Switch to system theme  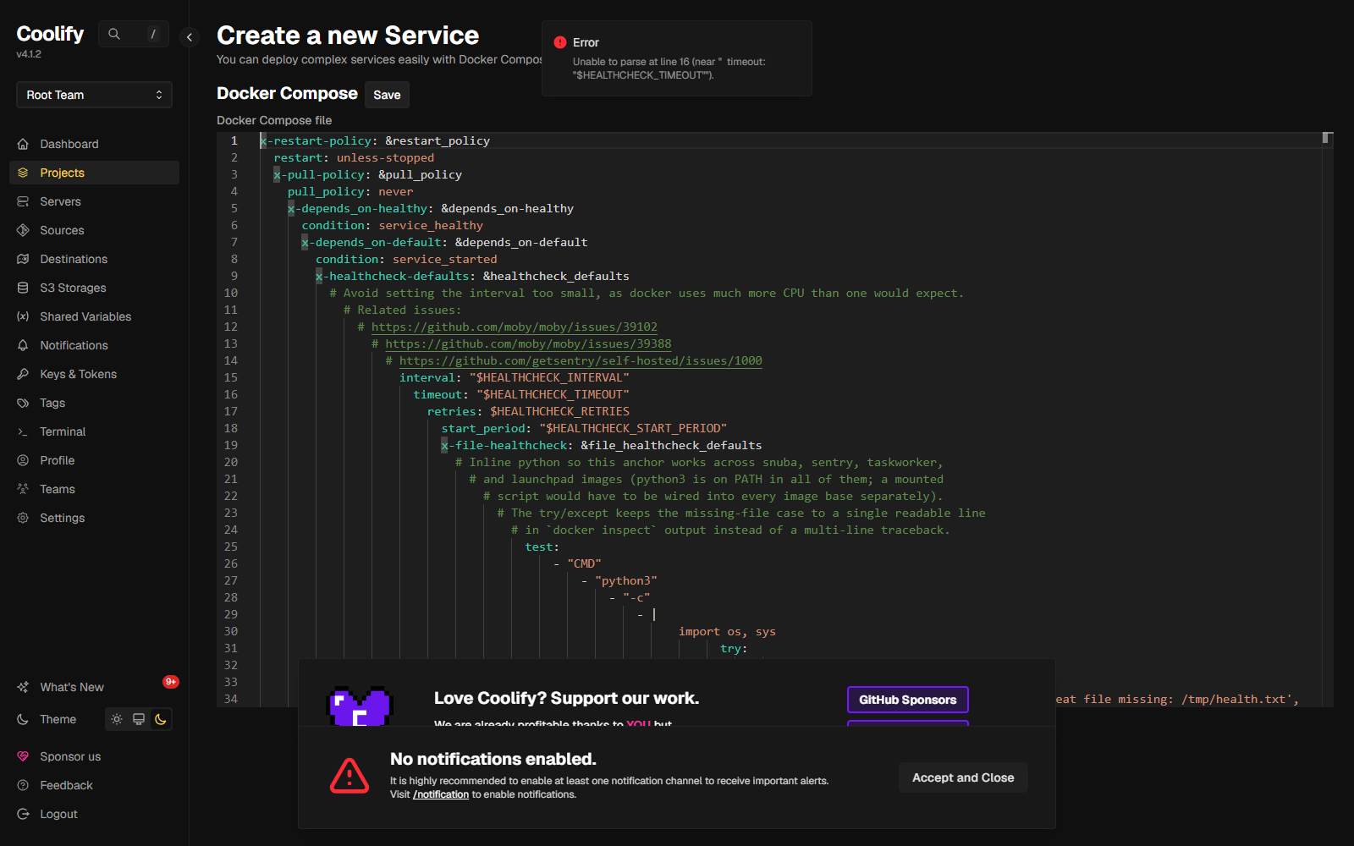click(x=139, y=719)
